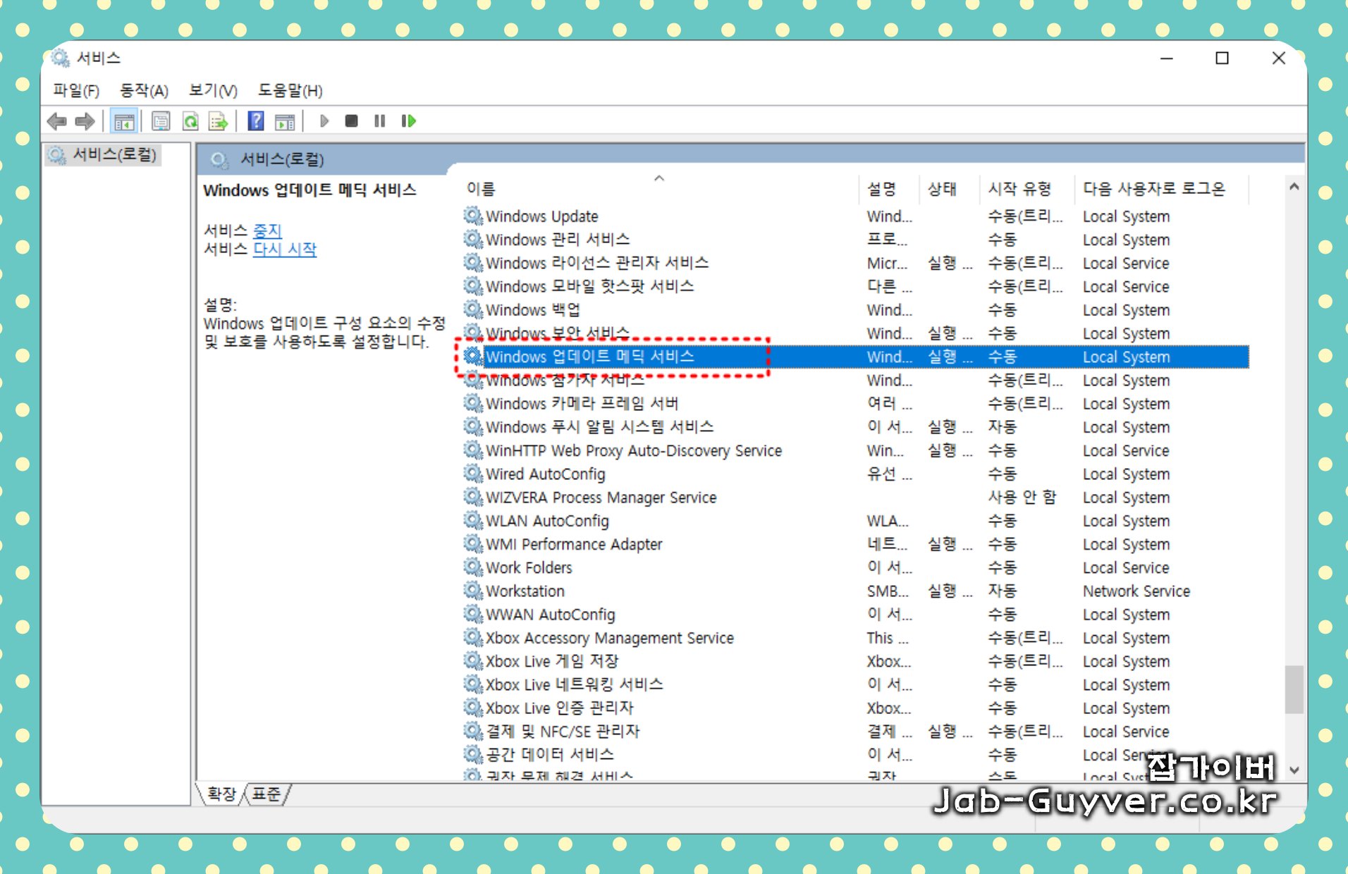Select Windows 푸시 알림 시스템 서비스 row

pyautogui.click(x=856, y=426)
